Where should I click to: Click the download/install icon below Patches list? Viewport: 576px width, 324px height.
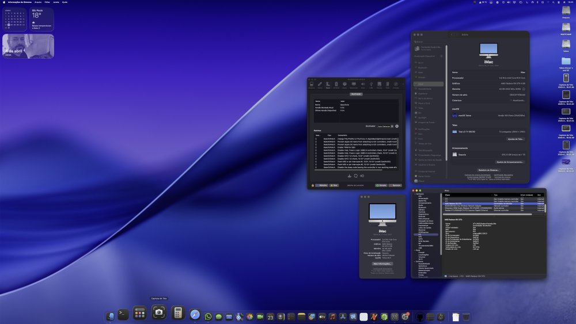coord(350,176)
